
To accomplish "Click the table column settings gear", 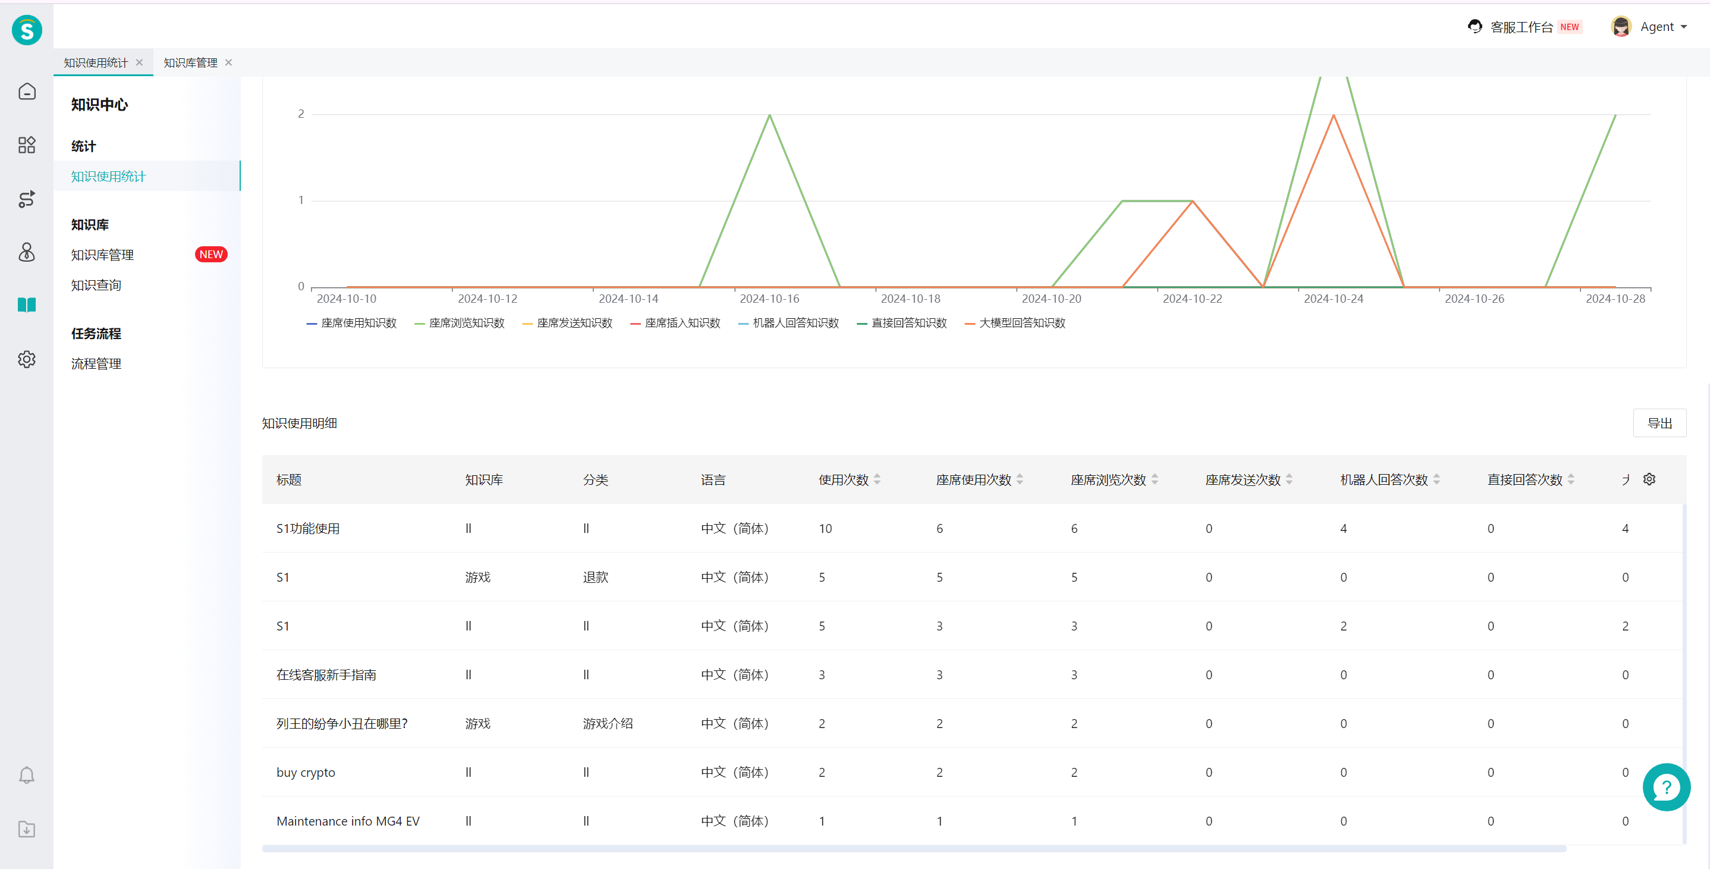I will pos(1649,479).
